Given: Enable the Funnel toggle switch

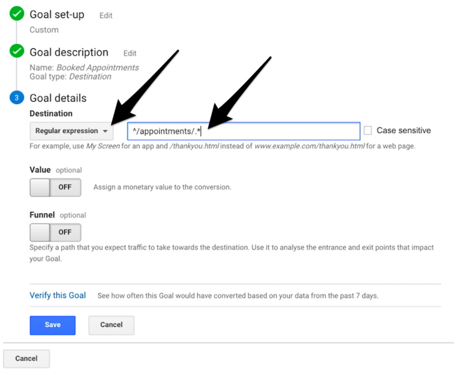Looking at the screenshot, I should click(55, 232).
